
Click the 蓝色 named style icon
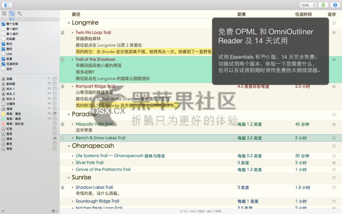tap(3, 134)
